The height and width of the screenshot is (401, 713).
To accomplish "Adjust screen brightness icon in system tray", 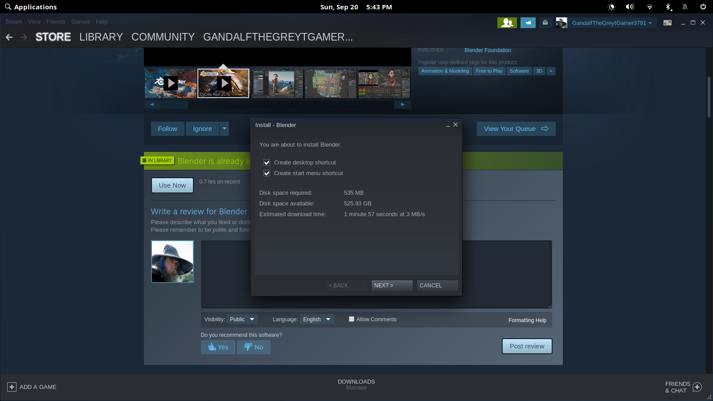I will (612, 7).
